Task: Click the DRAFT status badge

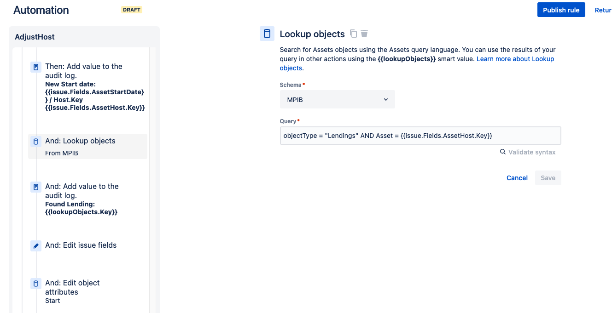Action: [132, 10]
